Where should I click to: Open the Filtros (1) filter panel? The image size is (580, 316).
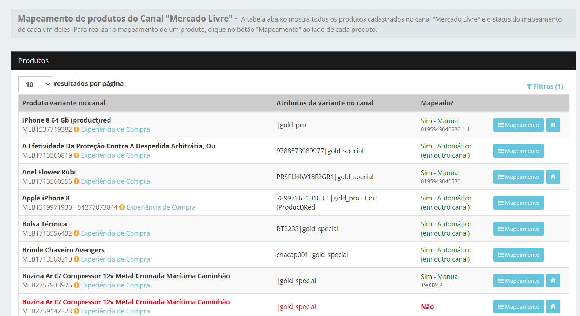coord(545,87)
